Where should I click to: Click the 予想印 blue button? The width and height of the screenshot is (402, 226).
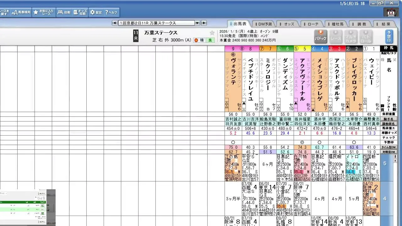pyautogui.click(x=389, y=36)
